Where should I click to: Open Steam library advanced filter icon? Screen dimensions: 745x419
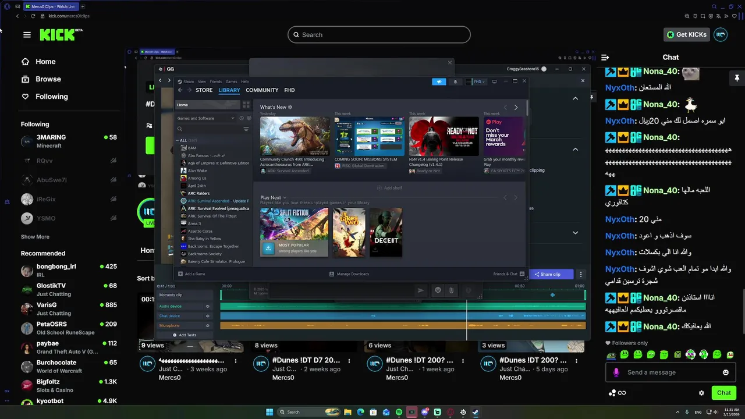[246, 129]
